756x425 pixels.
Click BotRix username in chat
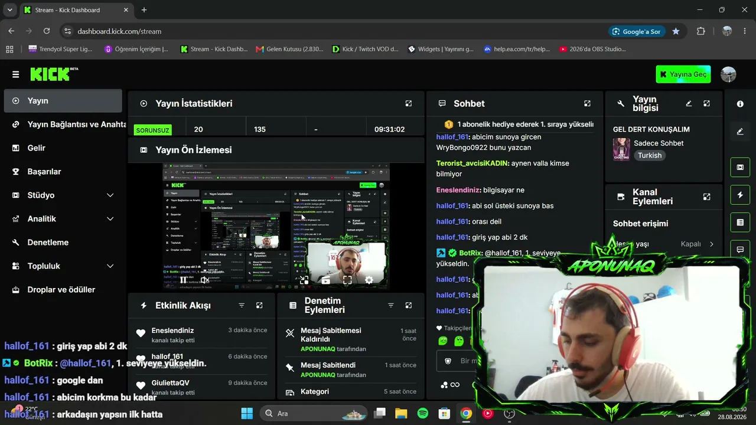pyautogui.click(x=470, y=253)
